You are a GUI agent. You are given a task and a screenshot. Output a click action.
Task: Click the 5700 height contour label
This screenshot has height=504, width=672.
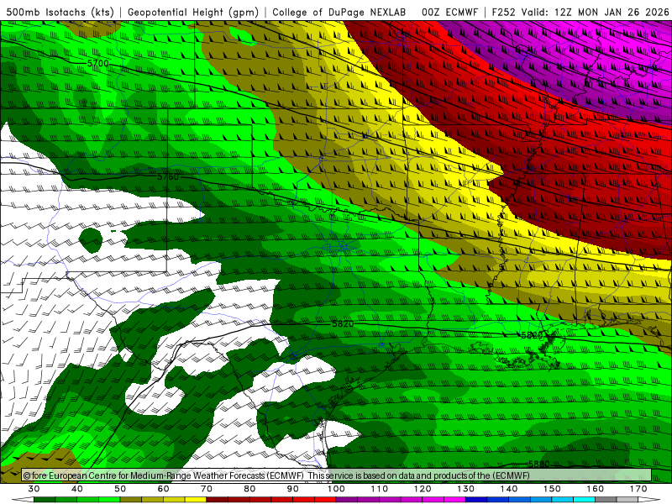pos(98,64)
